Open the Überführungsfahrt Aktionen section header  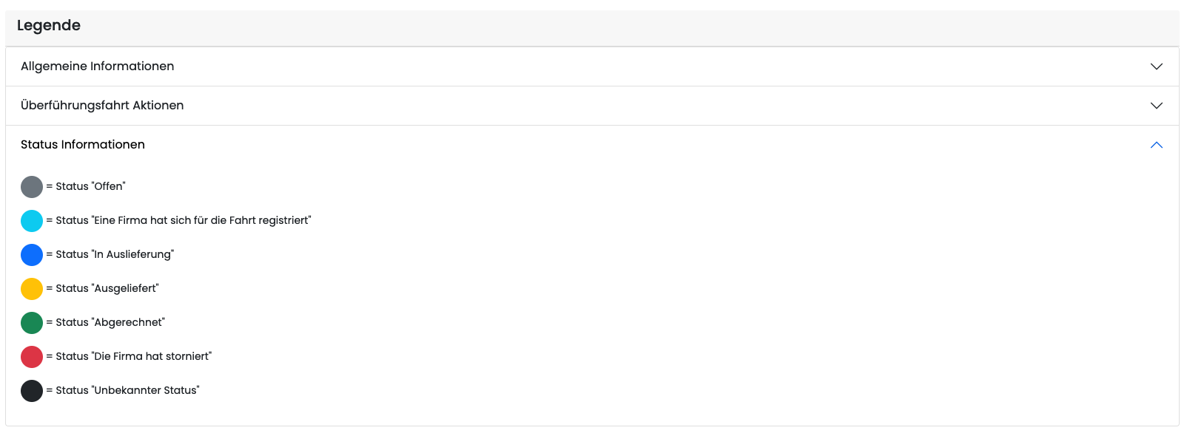coord(102,106)
